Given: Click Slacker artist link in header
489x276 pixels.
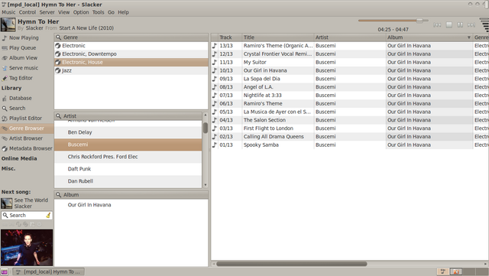Looking at the screenshot, I should [34, 28].
